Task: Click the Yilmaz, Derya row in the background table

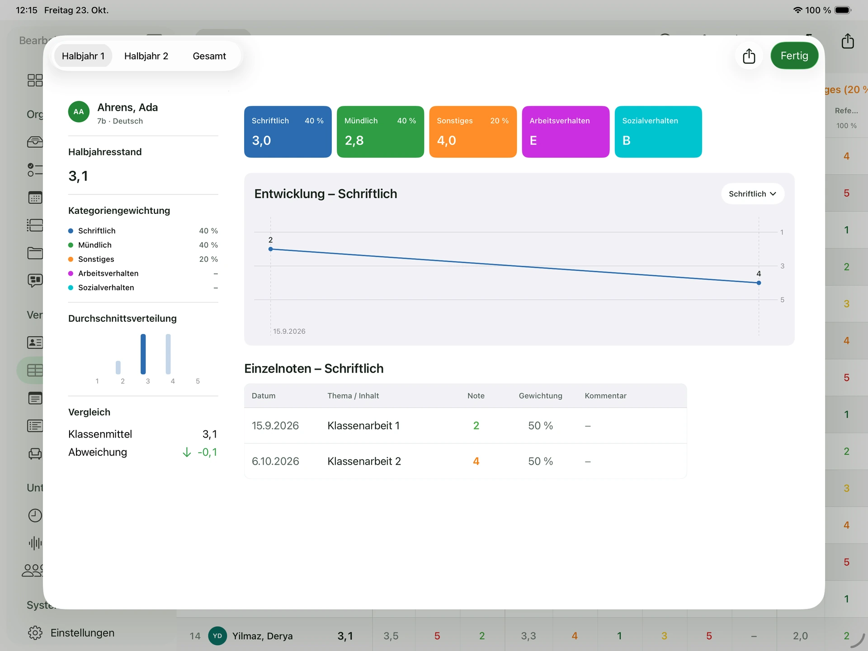Action: [522, 636]
